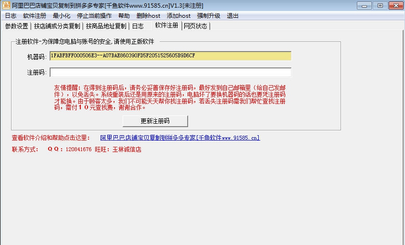Viewport: 405px width, 245px height.
Task: Click 删除host menu item
Action: (149, 16)
